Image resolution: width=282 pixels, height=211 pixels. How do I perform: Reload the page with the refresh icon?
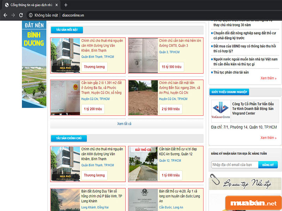(21, 15)
